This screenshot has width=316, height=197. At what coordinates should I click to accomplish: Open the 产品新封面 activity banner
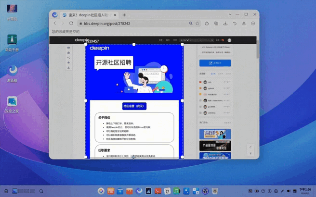(x=215, y=146)
